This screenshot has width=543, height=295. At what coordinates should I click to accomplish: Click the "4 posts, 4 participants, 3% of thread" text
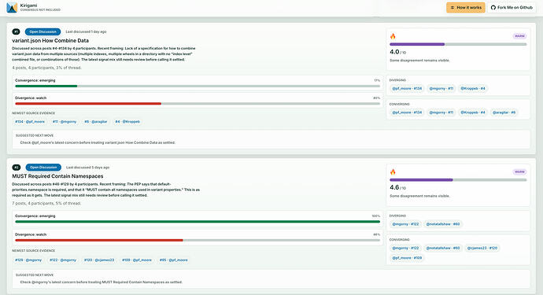tap(46, 68)
